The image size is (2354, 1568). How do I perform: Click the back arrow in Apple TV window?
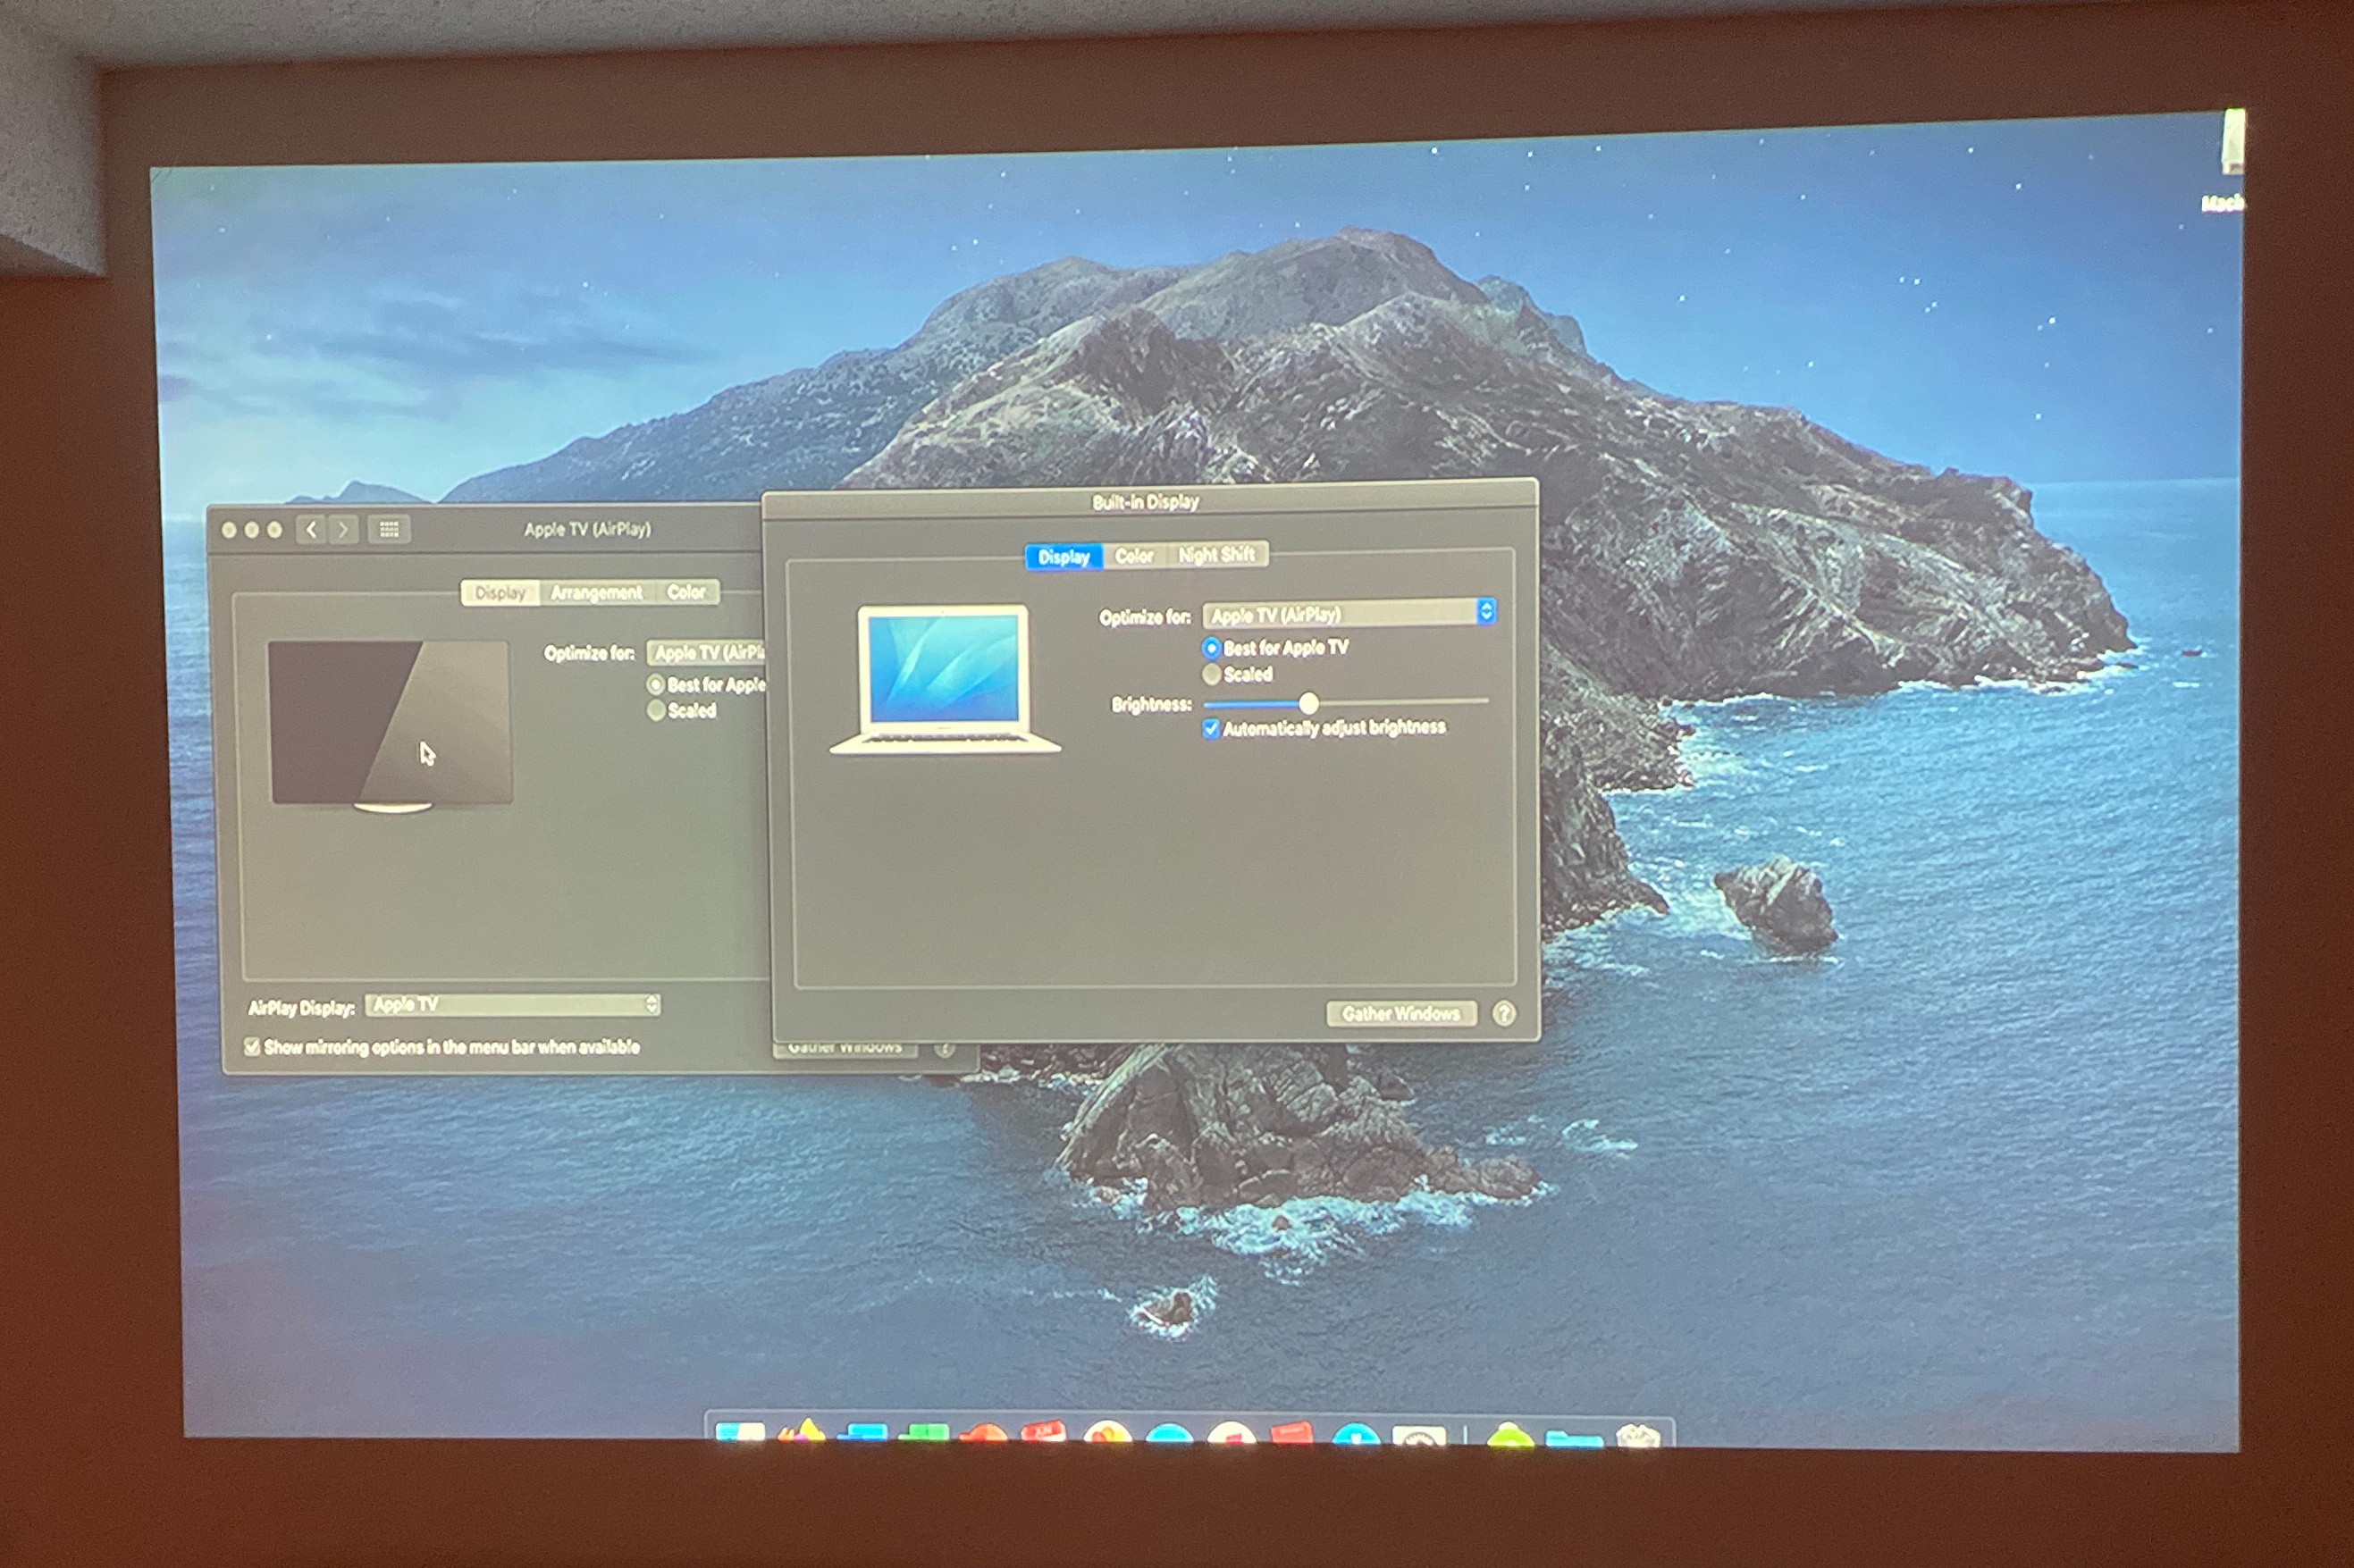coord(311,529)
